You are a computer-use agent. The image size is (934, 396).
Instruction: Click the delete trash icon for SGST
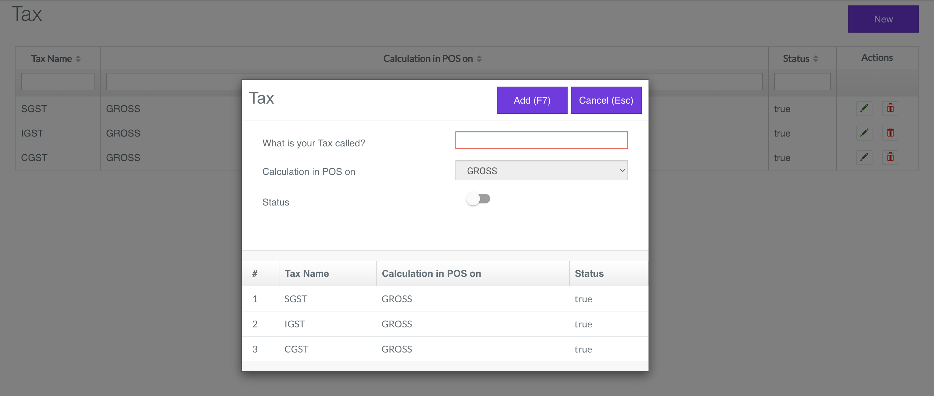click(x=890, y=108)
